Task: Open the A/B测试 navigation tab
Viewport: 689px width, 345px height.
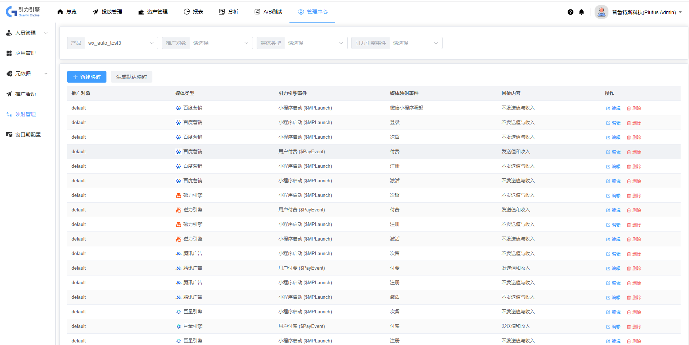Action: pyautogui.click(x=268, y=12)
